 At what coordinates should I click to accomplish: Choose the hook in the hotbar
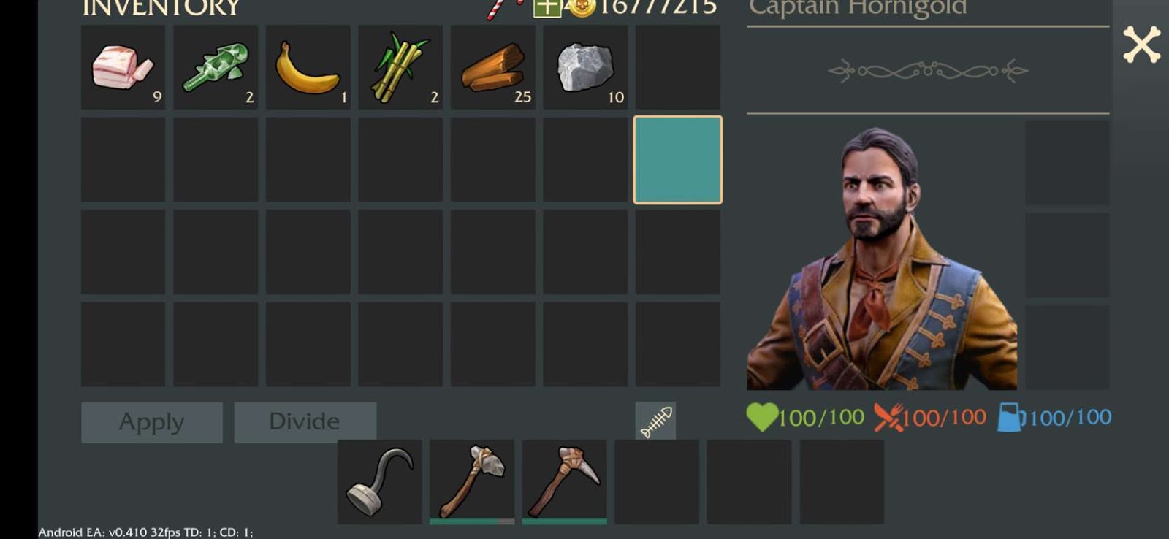[x=379, y=482]
